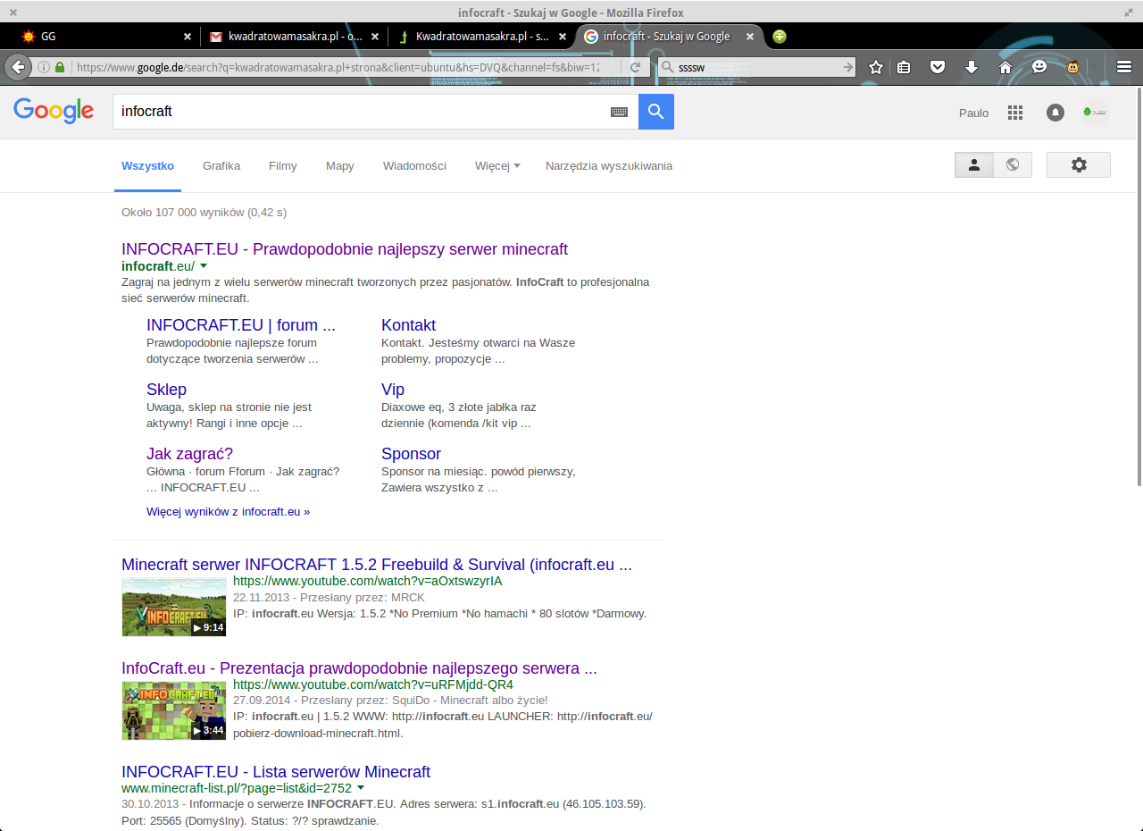1143x831 pixels.
Task: Expand the Więcej dropdown menu
Action: 496,166
